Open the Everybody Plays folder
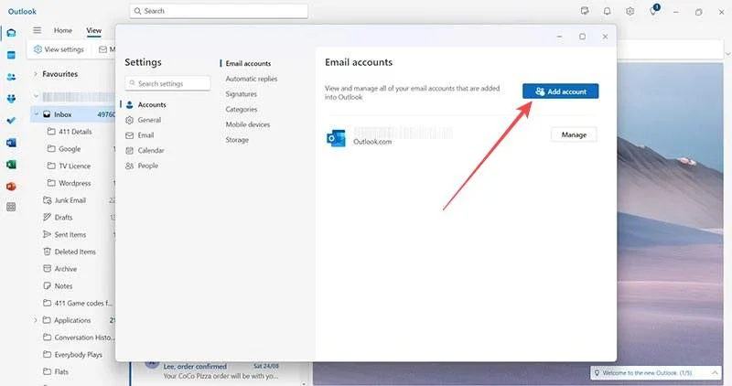 click(x=78, y=355)
